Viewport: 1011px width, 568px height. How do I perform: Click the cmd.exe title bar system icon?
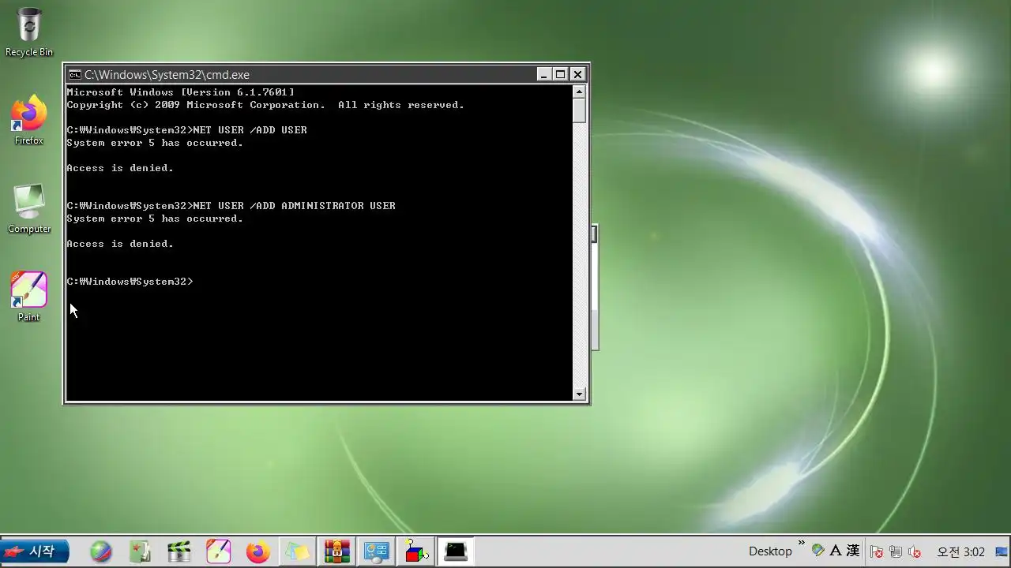(74, 75)
